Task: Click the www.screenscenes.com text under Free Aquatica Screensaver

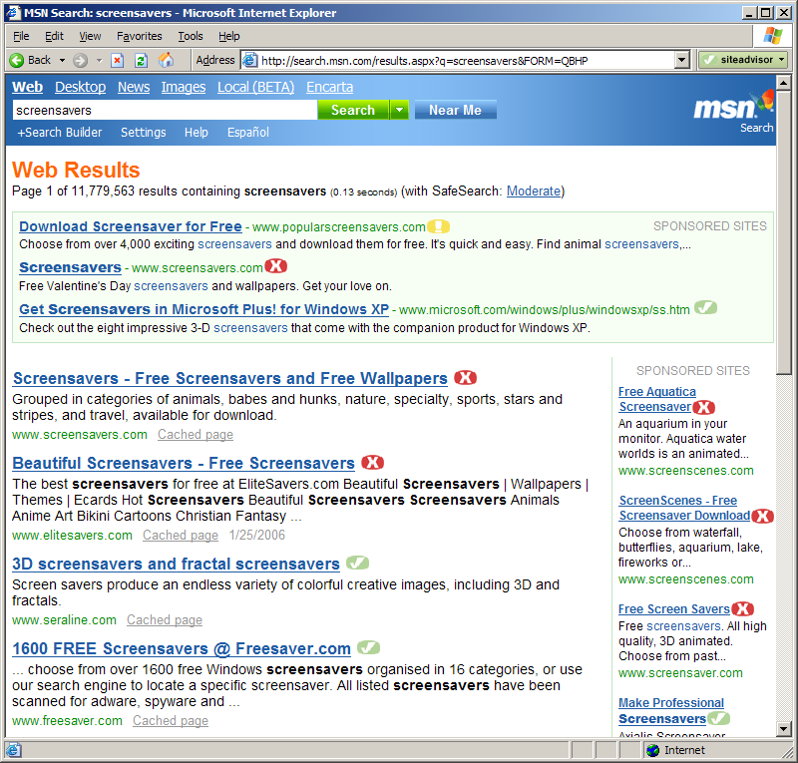Action: point(685,471)
